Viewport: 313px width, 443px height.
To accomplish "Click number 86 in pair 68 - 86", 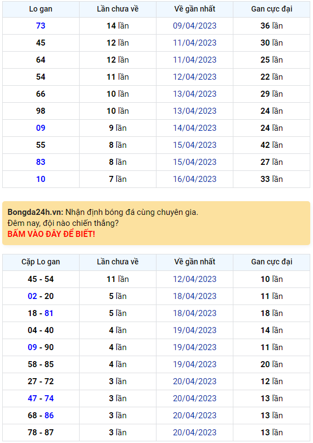I will pyautogui.click(x=49, y=416).
